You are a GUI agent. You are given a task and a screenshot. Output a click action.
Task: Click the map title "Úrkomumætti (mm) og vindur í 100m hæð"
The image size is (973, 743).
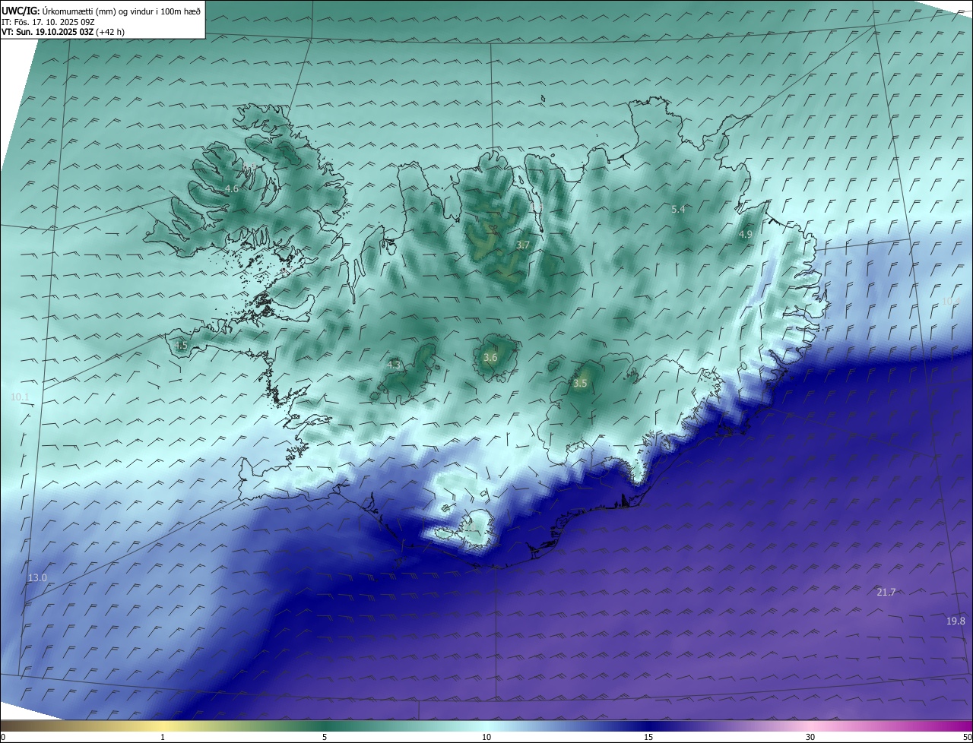tap(121, 11)
